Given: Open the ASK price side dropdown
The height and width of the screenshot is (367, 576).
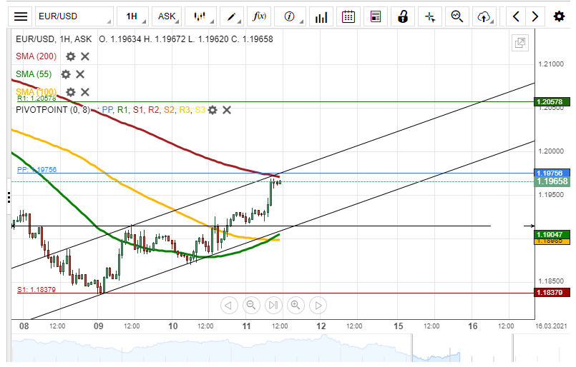Looking at the screenshot, I should 167,16.
